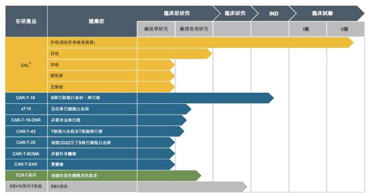Select the IND stage header
The height and width of the screenshot is (196, 370).
click(x=274, y=14)
